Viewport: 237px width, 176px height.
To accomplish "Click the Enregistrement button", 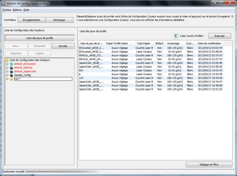I will [x=31, y=20].
